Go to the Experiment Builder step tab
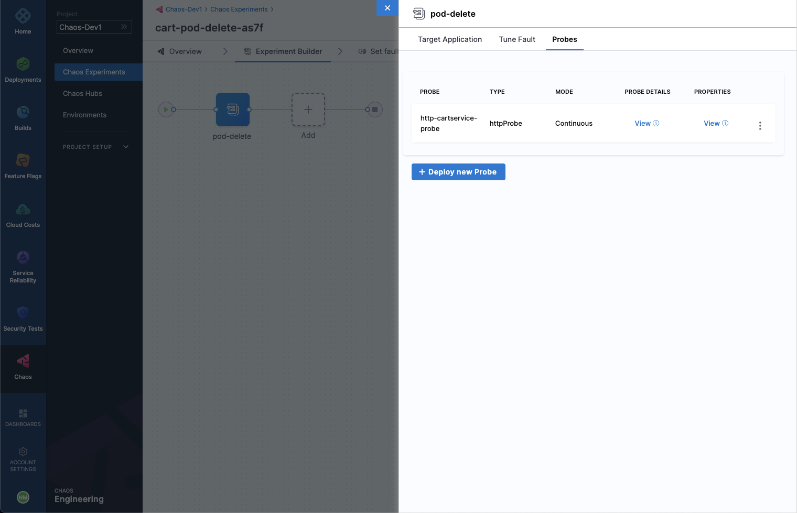This screenshot has width=797, height=513. click(x=283, y=51)
